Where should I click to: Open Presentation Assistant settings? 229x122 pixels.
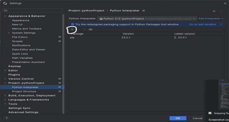(x=29, y=62)
